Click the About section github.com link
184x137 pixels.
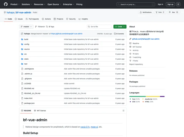coord(146,39)
